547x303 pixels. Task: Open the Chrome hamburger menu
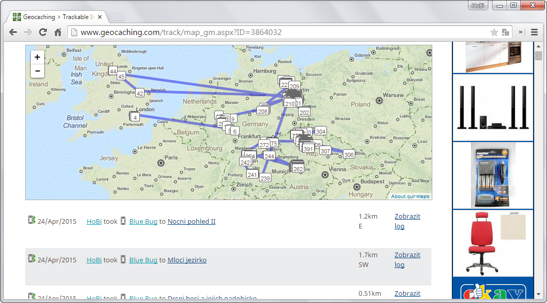coord(535,31)
